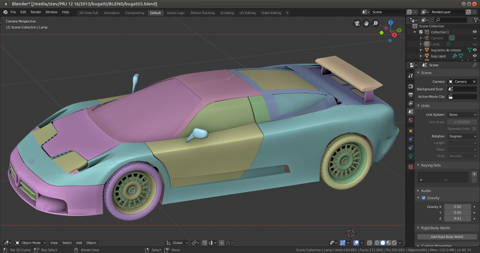Click the magnifier zoom icon in the viewport
The height and width of the screenshot is (253, 480).
[x=376, y=23]
